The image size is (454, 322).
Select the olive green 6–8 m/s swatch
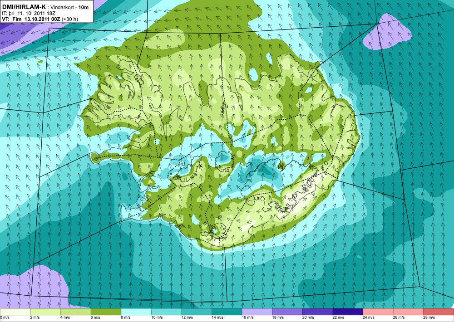[106, 312]
